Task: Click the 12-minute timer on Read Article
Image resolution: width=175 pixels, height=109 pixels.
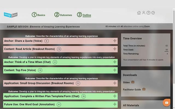Action: click(59, 49)
